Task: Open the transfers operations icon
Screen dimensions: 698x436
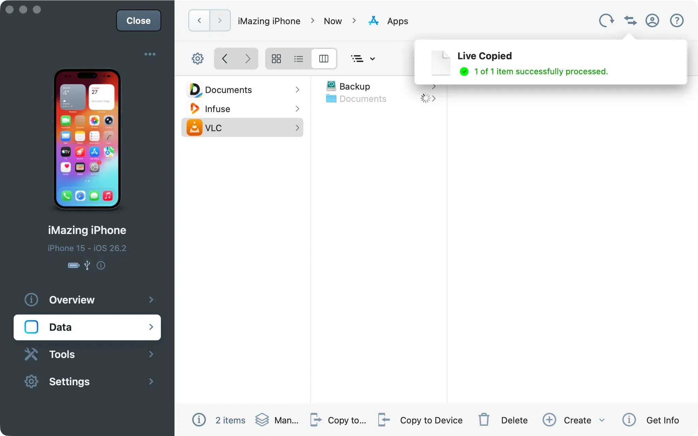Action: 630,21
